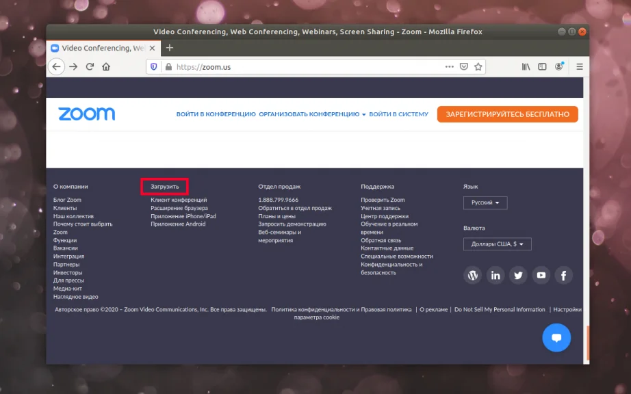Viewport: 631px width, 394px height.
Task: Bookmark this page with star icon
Action: (x=478, y=67)
